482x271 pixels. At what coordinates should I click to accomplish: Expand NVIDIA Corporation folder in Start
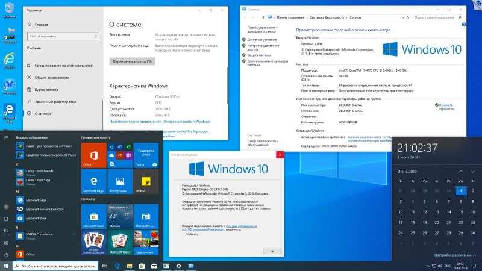74,234
